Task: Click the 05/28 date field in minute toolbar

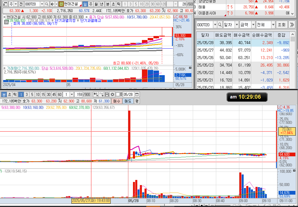Action: pyautogui.click(x=128, y=94)
